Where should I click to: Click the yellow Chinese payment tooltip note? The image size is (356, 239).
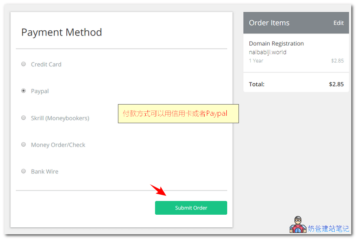178,114
